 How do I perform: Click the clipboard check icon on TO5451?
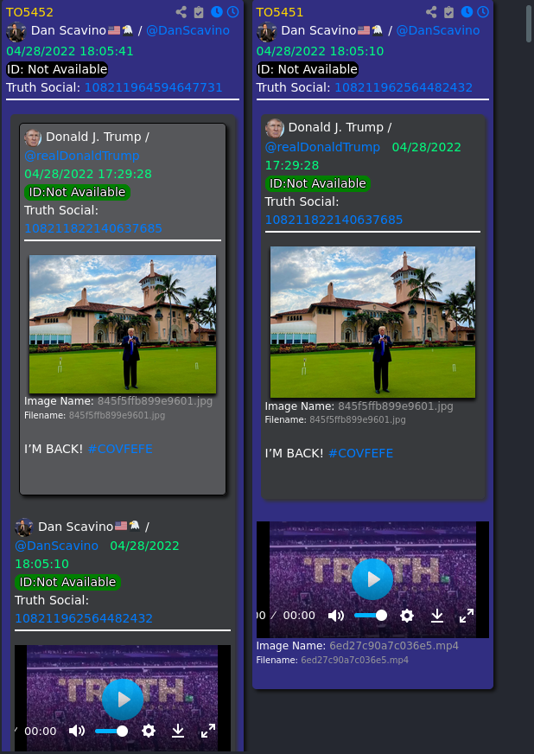click(x=449, y=12)
